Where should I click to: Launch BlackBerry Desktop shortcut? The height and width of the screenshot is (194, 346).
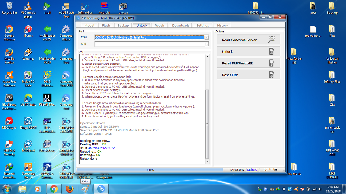9,102
